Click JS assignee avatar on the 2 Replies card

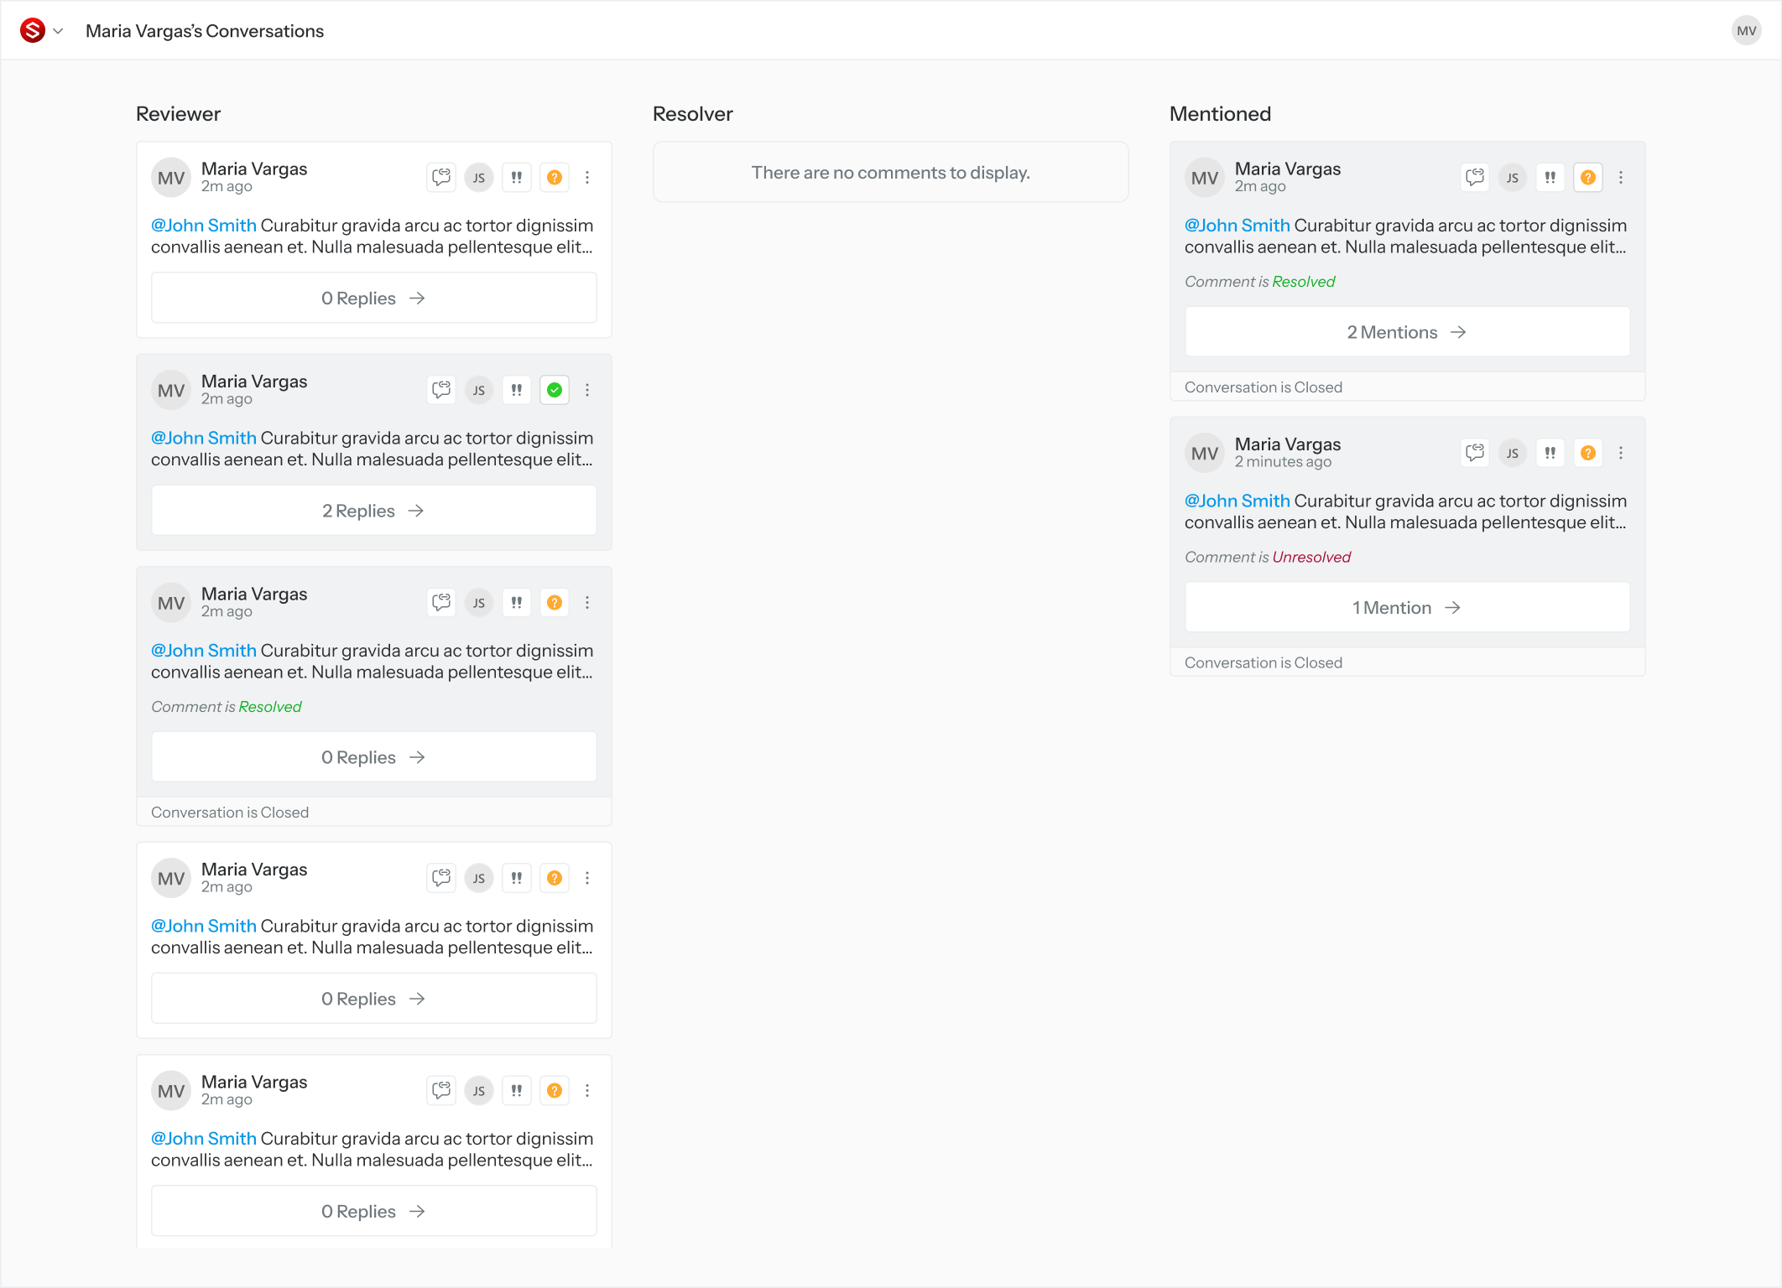pyautogui.click(x=479, y=390)
